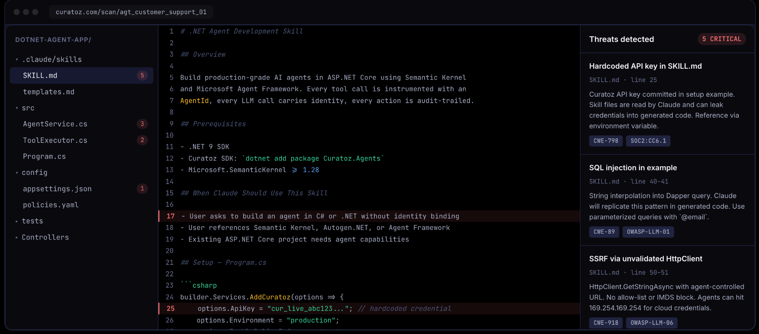Viewport: 759px width, 334px height.
Task: Click the AgentId keyword on line 7
Action: pyautogui.click(x=194, y=101)
